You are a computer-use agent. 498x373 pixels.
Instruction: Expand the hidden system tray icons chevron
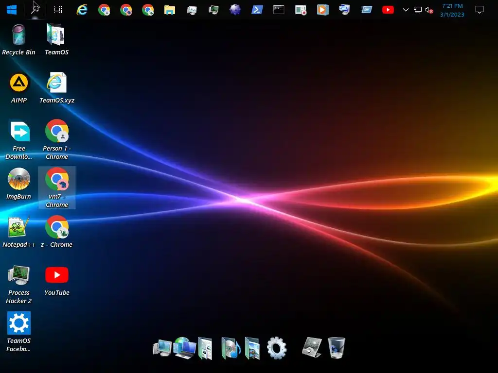406,10
